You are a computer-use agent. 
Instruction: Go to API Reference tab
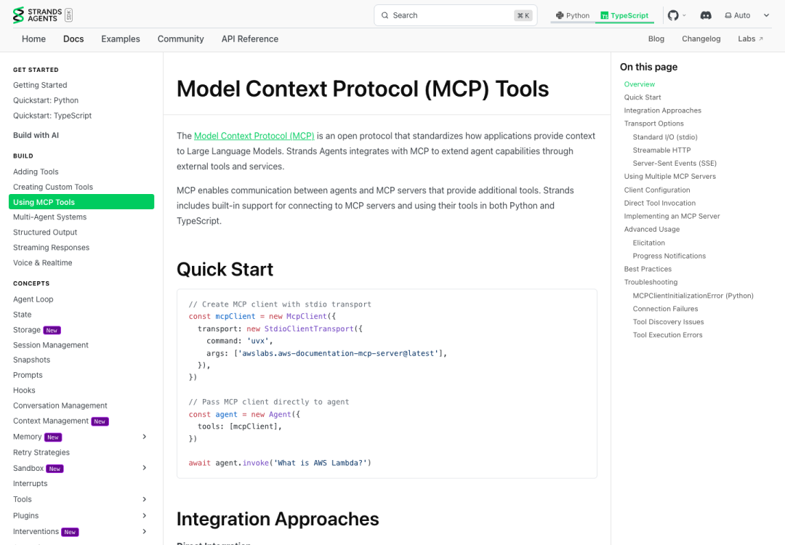coord(250,39)
